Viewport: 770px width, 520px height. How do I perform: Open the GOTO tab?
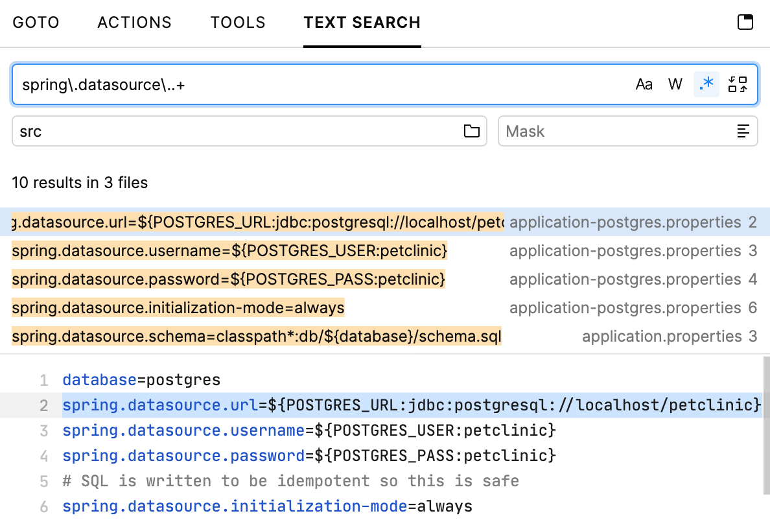pos(36,22)
